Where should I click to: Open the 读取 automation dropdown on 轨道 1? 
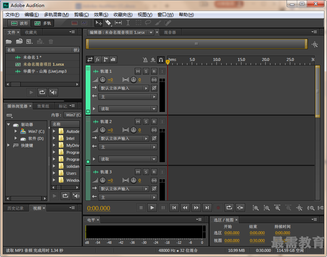pyautogui.click(x=127, y=109)
